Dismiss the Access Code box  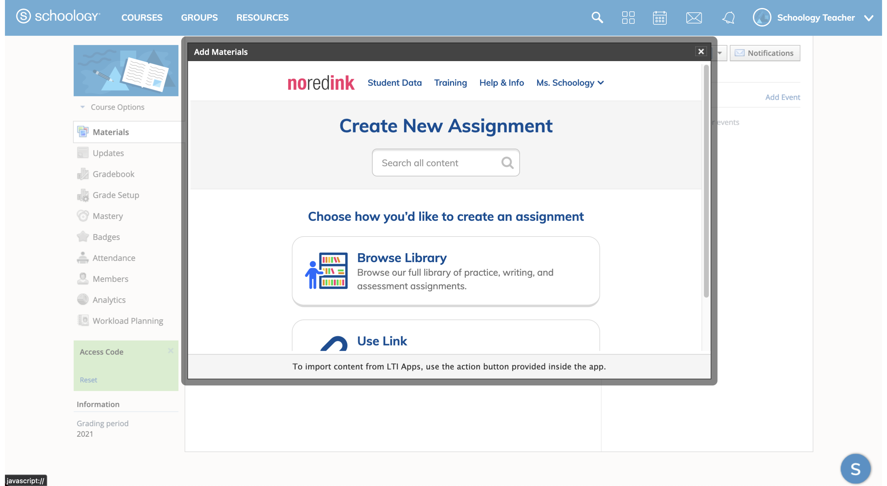[170, 351]
